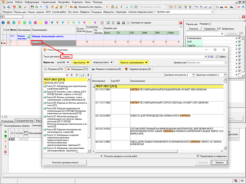Image resolution: width=246 pixels, height=184 pixels.
Task: Click the blue funnel filter icon
Action: (x=52, y=23)
